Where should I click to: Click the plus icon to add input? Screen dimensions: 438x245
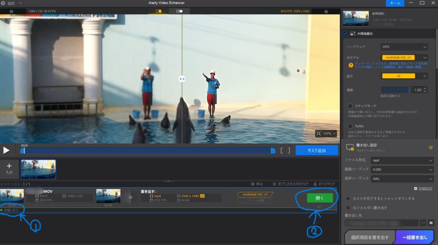(x=9, y=167)
